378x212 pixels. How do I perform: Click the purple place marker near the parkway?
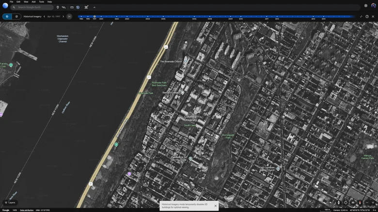[129, 174]
